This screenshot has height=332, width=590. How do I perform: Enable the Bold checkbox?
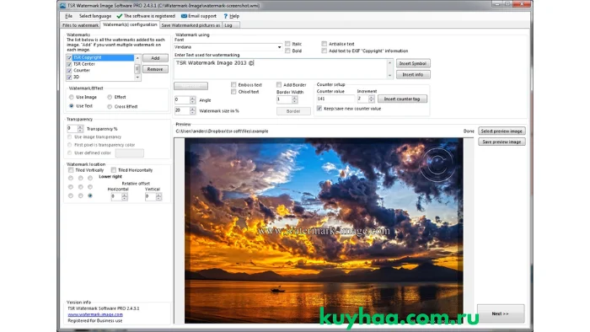click(287, 51)
